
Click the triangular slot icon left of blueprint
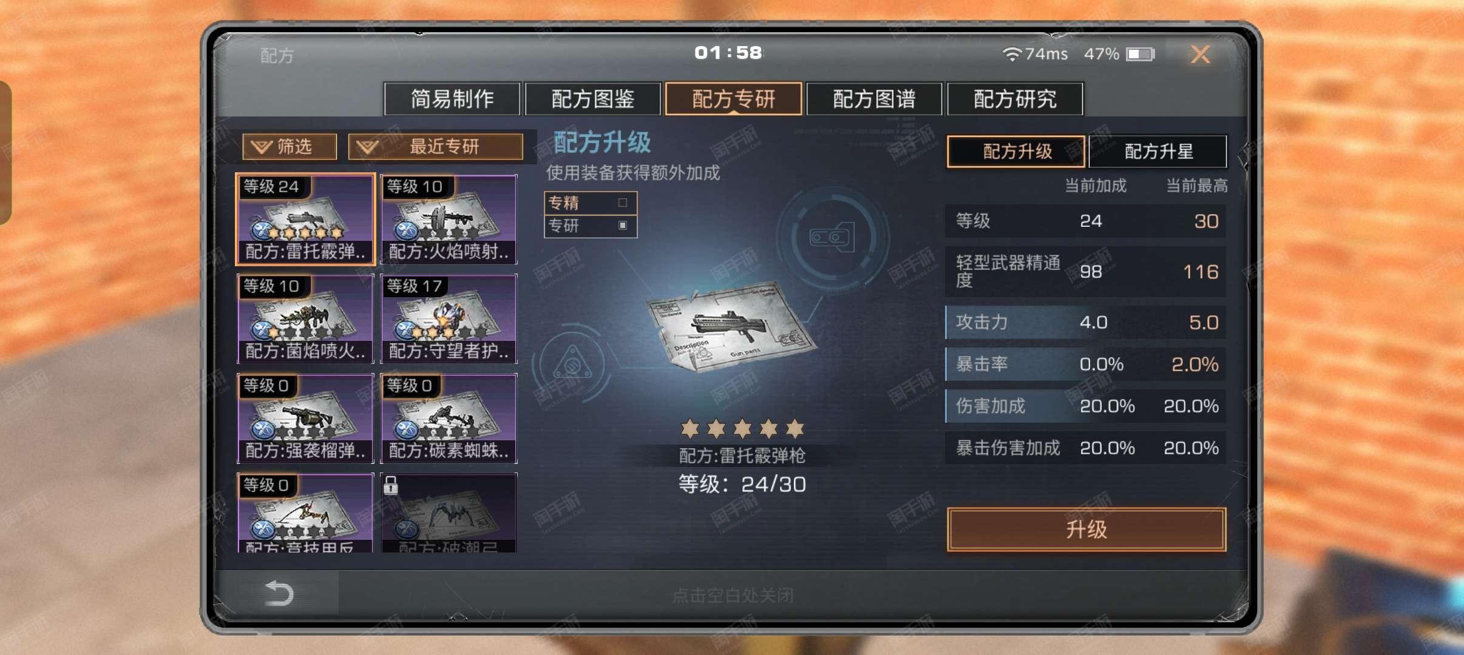571,364
